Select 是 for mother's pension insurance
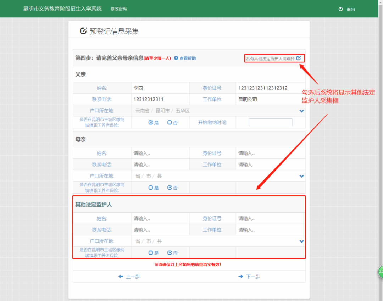This screenshot has height=301, width=383. pos(151,188)
